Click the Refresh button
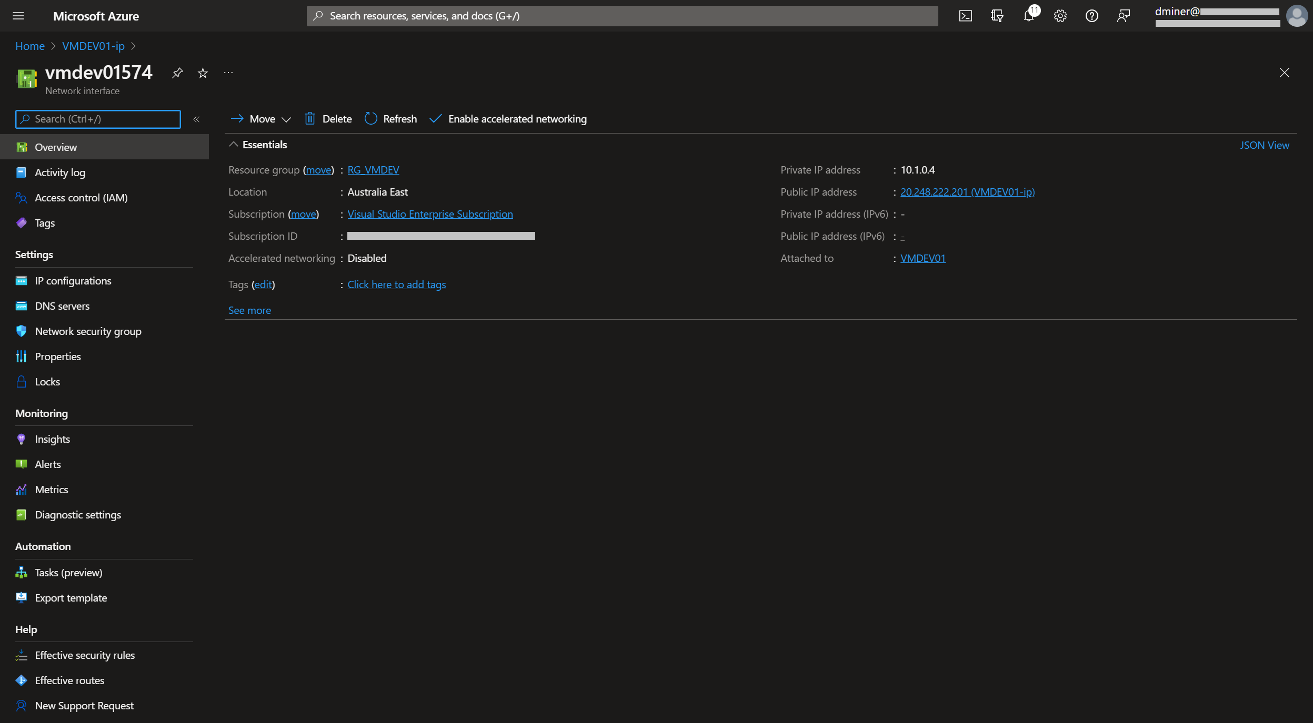 click(x=390, y=119)
